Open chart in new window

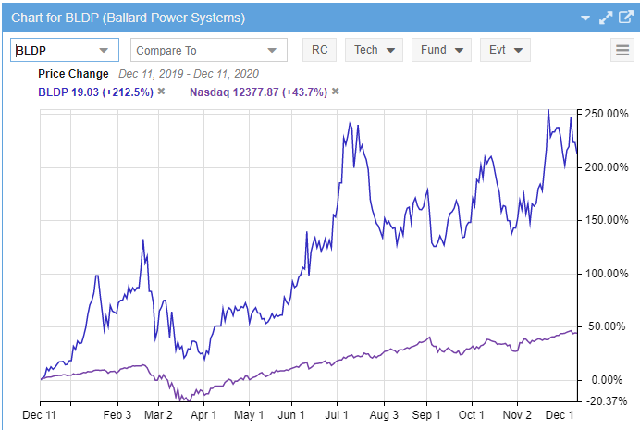626,18
